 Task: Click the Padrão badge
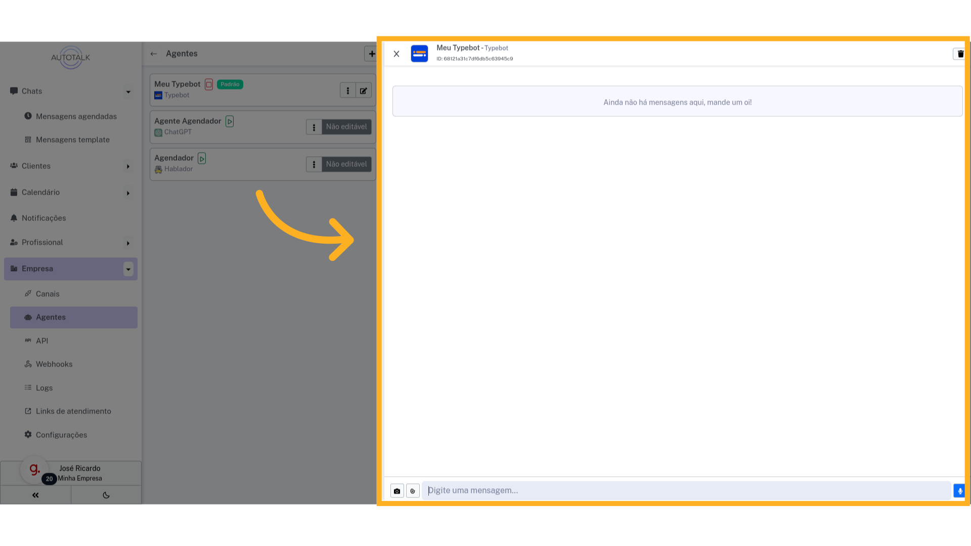pos(230,84)
